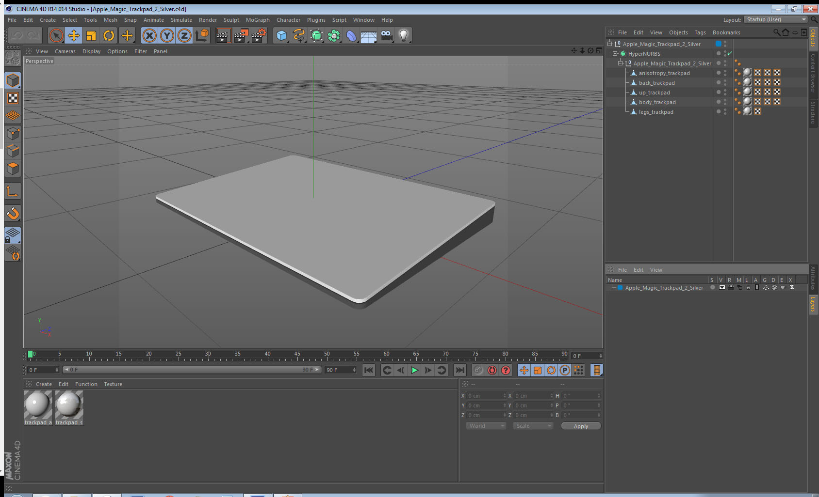Step the current frame field arrows
Screen dimensions: 819x497
(x=601, y=356)
